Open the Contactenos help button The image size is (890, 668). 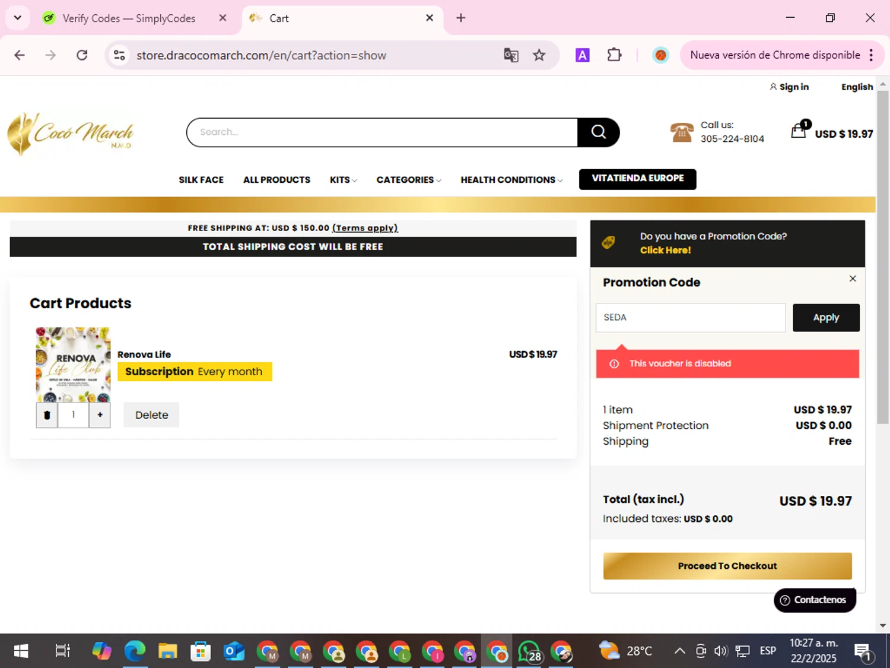[x=815, y=600]
